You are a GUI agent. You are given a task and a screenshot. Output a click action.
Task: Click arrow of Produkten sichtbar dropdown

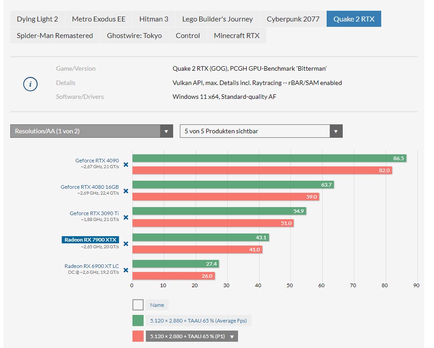pyautogui.click(x=336, y=131)
